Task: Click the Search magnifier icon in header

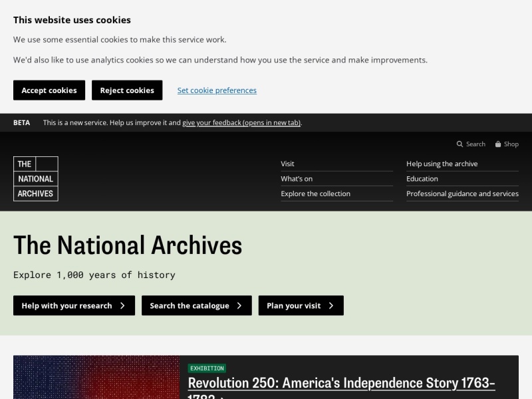Action: point(460,144)
